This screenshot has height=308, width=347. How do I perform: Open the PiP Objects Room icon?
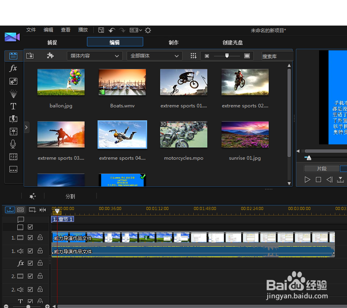(x=13, y=81)
